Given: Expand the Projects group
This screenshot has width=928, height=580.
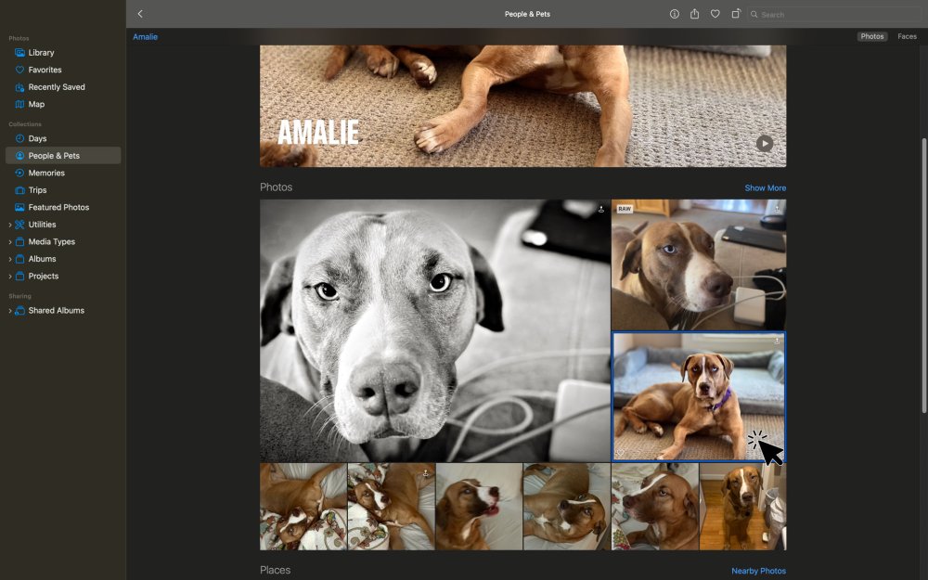Looking at the screenshot, I should click(x=10, y=277).
